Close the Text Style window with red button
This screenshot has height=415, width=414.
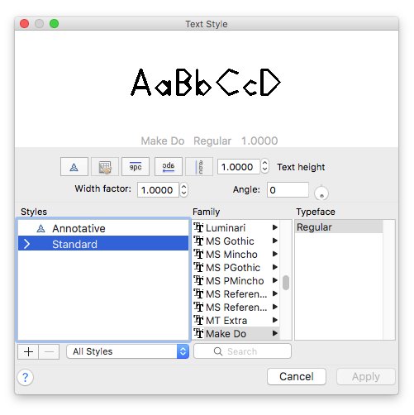coord(24,24)
